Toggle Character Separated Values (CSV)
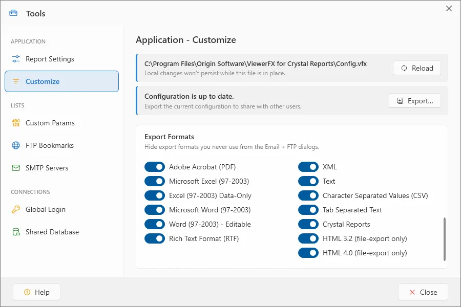Viewport: 461px width, 307px height. 308,195
